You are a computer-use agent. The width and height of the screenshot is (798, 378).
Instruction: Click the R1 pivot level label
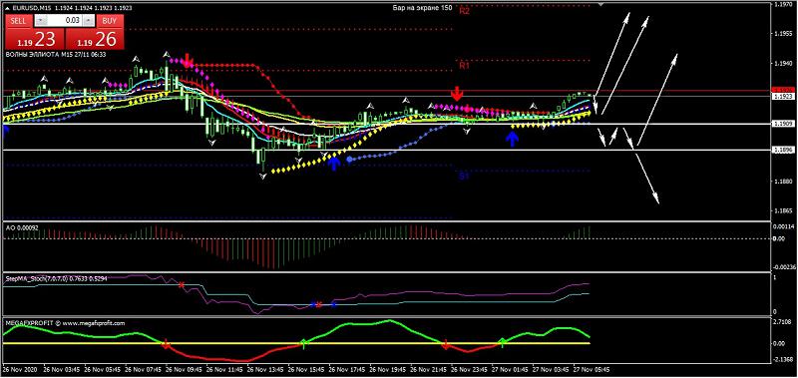464,66
